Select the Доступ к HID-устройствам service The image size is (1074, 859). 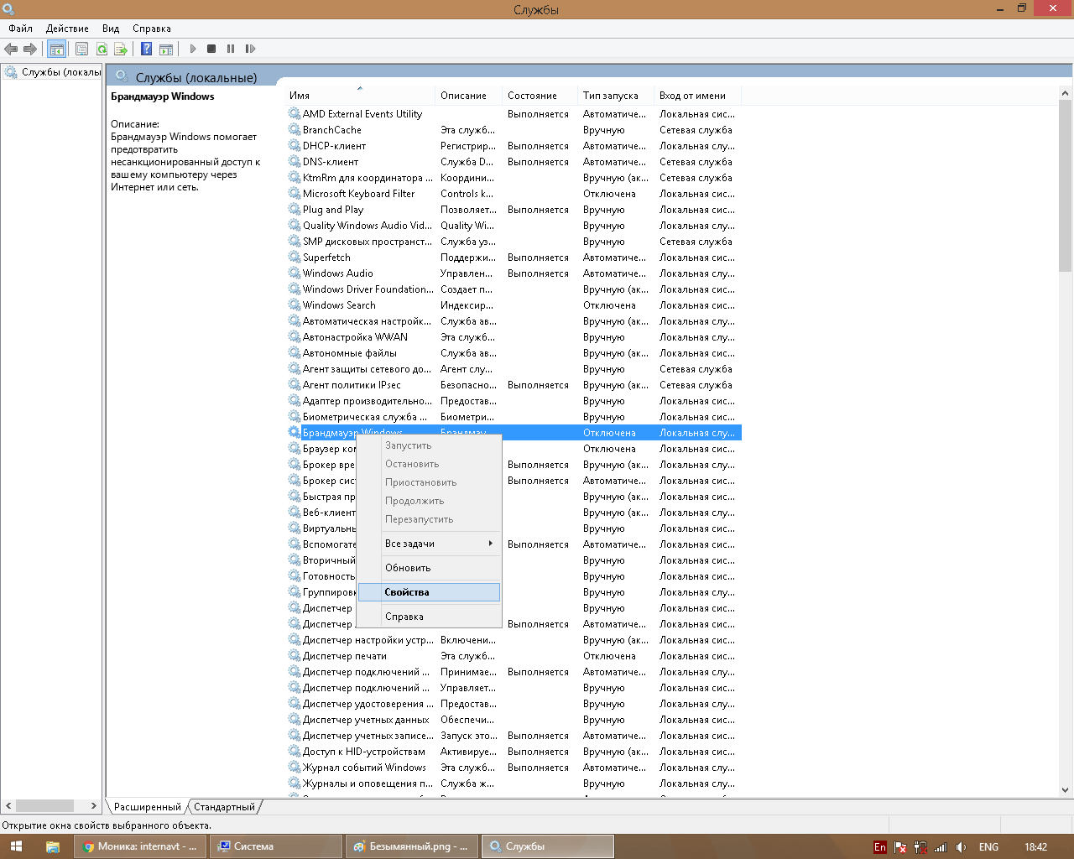(x=514, y=752)
